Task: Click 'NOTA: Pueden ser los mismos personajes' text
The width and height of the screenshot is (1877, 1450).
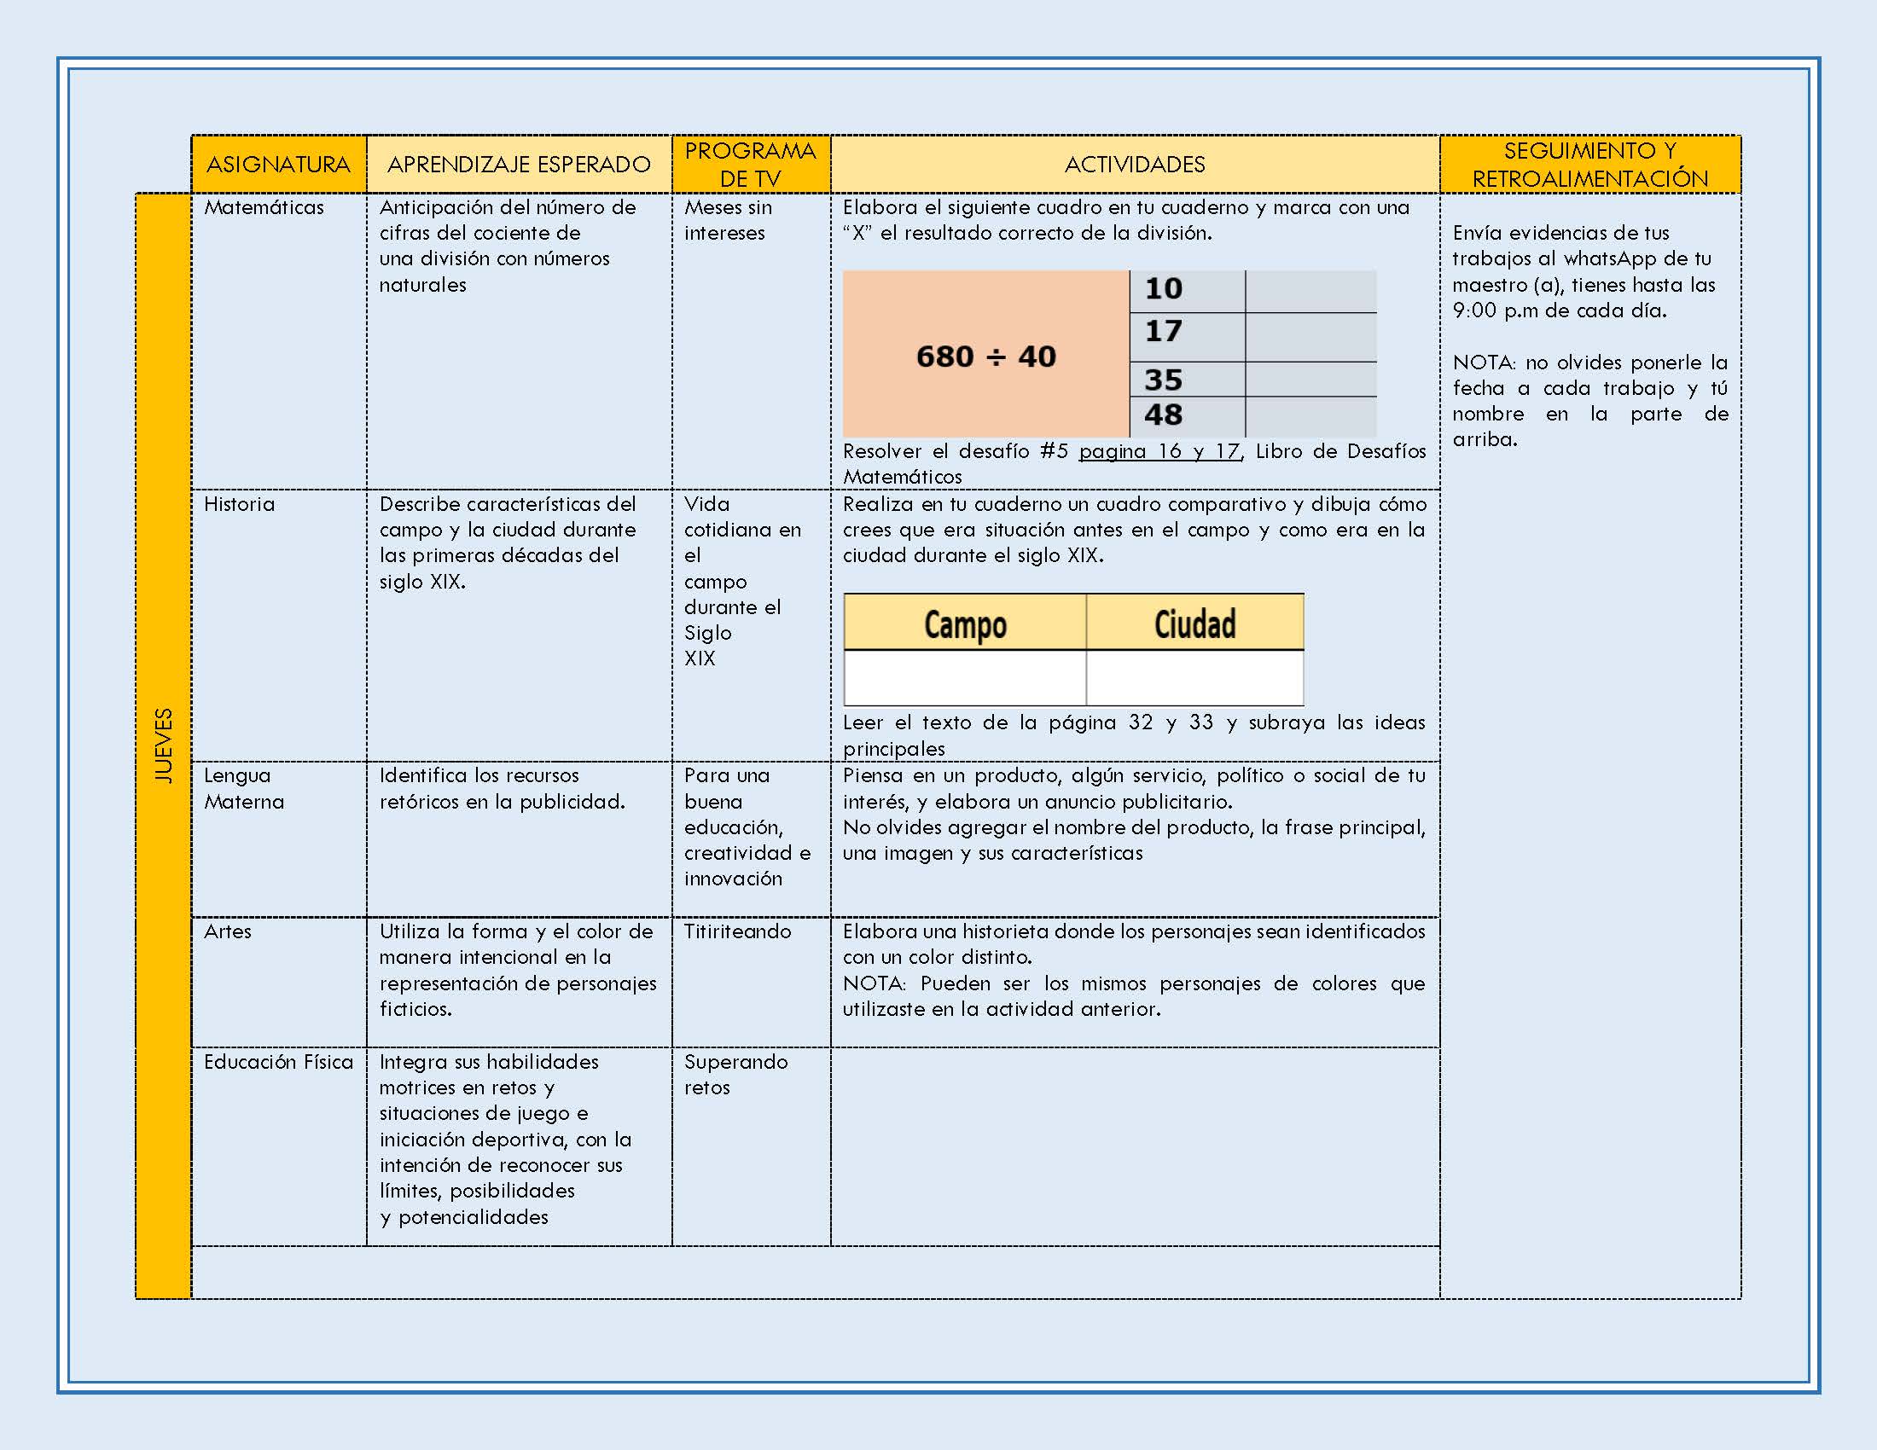Action: click(x=1134, y=995)
